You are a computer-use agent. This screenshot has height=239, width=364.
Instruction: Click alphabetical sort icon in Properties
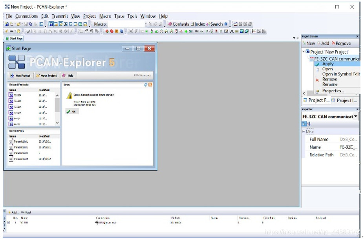[x=309, y=124]
